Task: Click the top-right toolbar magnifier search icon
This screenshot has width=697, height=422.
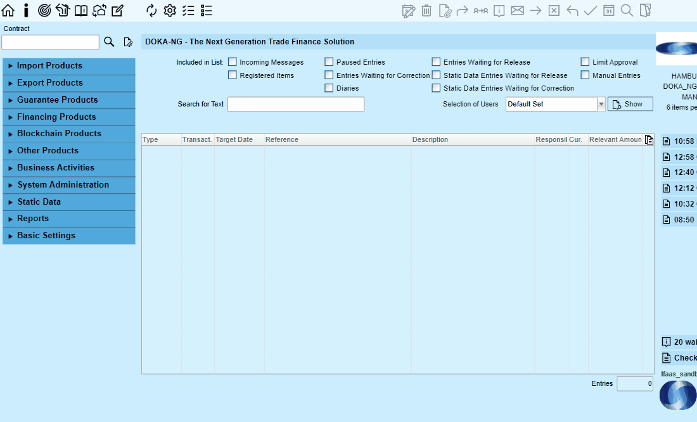Action: pyautogui.click(x=627, y=10)
